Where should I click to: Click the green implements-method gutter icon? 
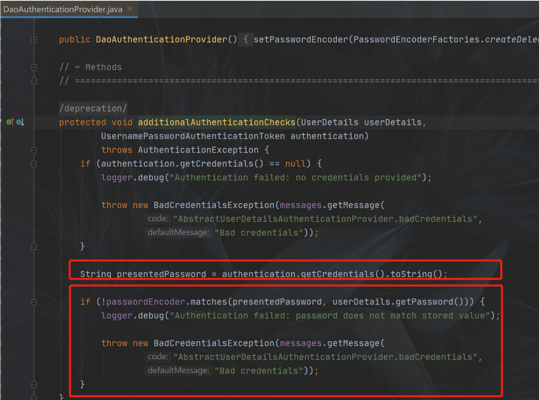pyautogui.click(x=10, y=122)
